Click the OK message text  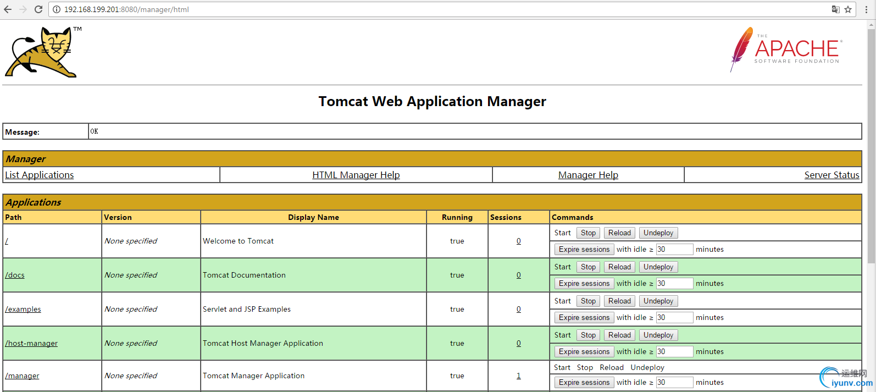point(95,131)
